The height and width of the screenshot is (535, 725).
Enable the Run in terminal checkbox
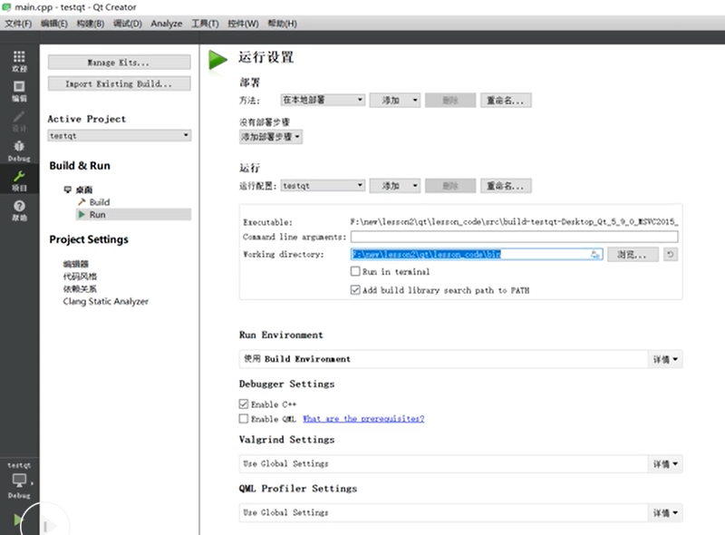(355, 271)
